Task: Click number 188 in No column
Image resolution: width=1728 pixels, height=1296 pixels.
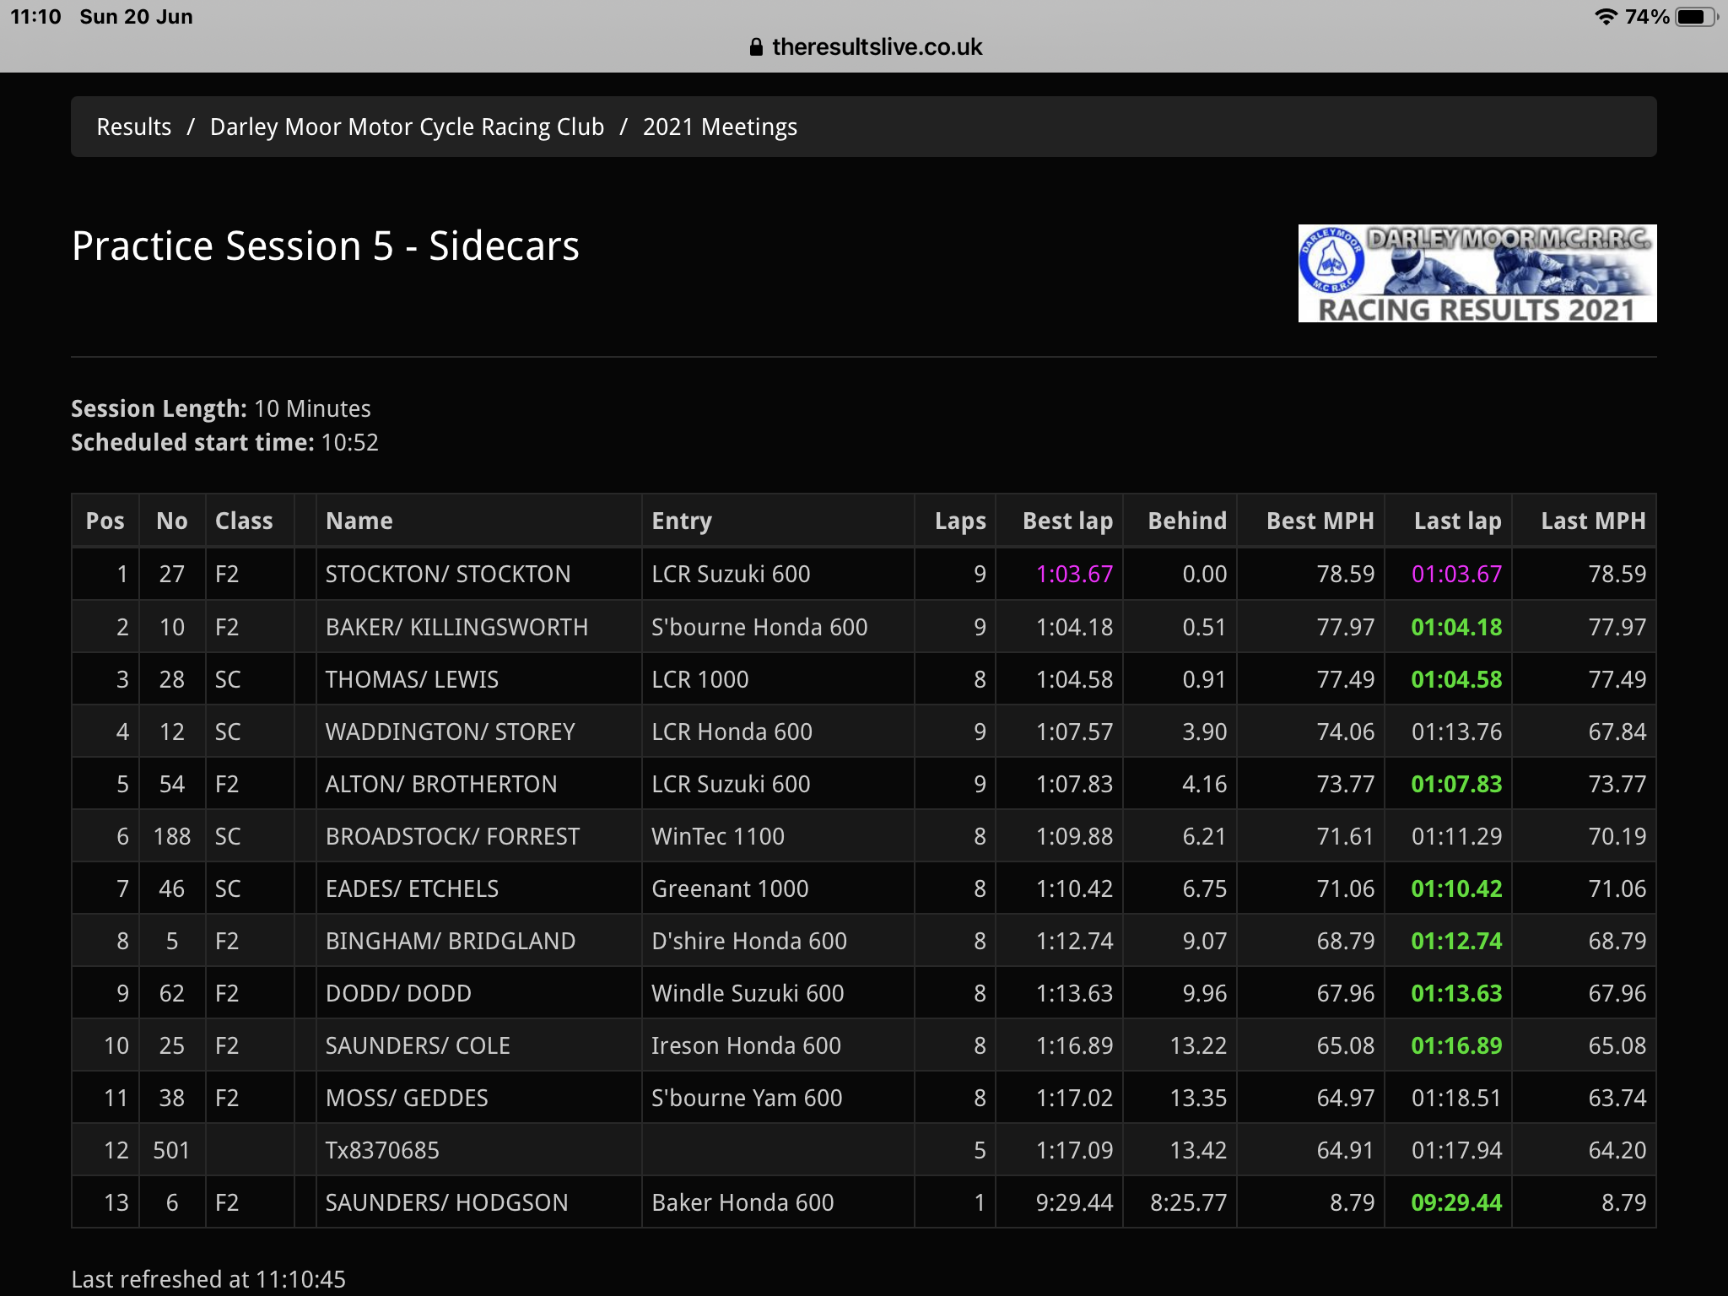Action: (172, 836)
